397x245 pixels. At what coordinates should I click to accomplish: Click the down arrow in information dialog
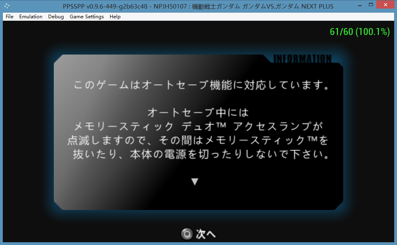(x=195, y=182)
